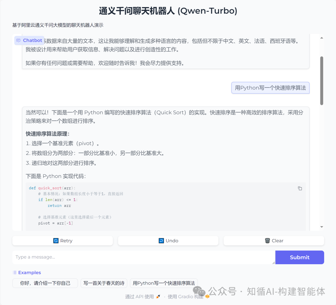Select example 写一首关于春天的诗
336x305 pixels.
[104, 283]
